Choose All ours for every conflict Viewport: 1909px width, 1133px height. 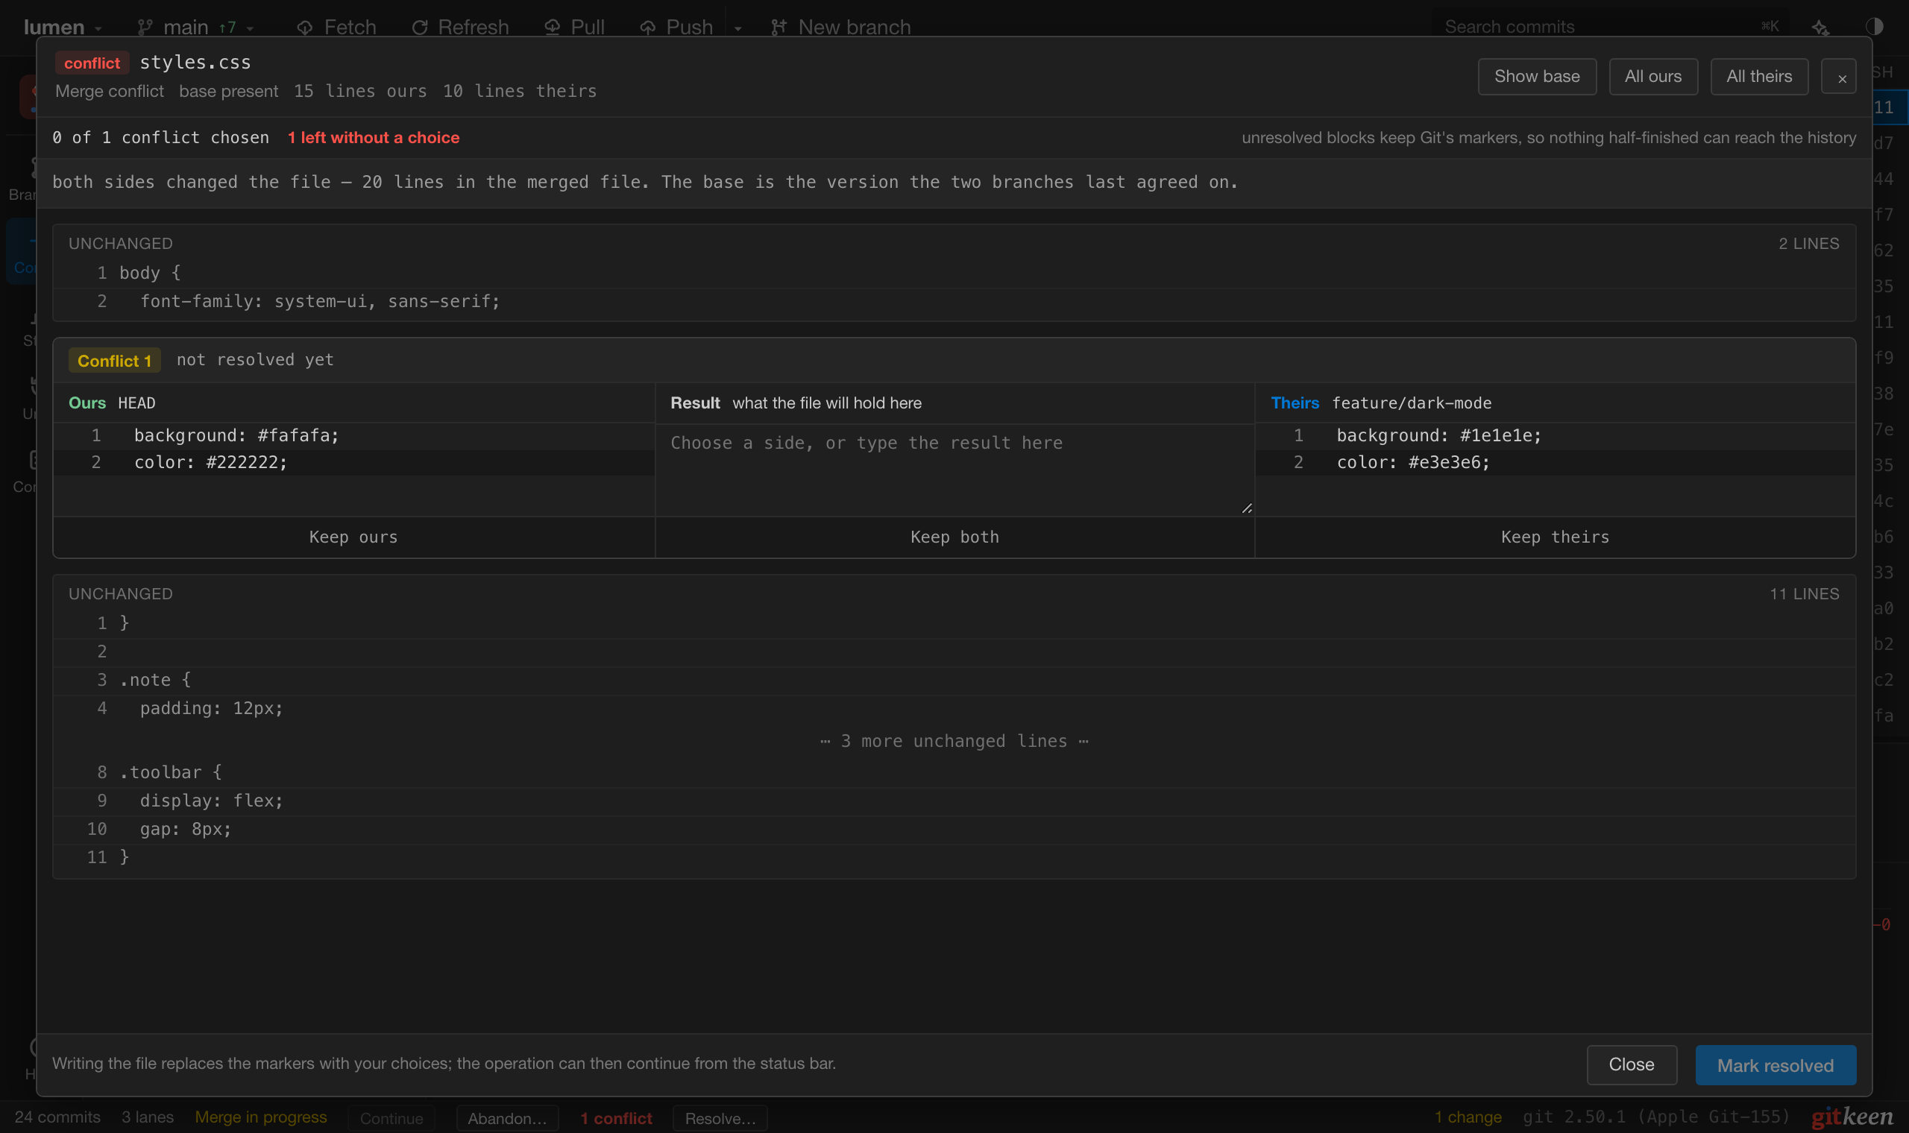(1652, 76)
